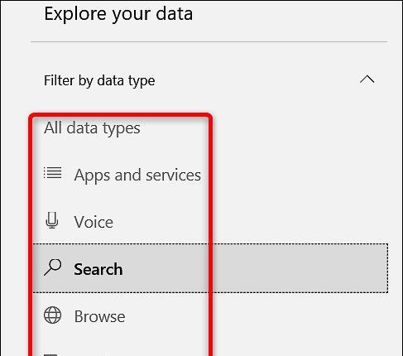Click the microphone icon for Voice

point(52,220)
